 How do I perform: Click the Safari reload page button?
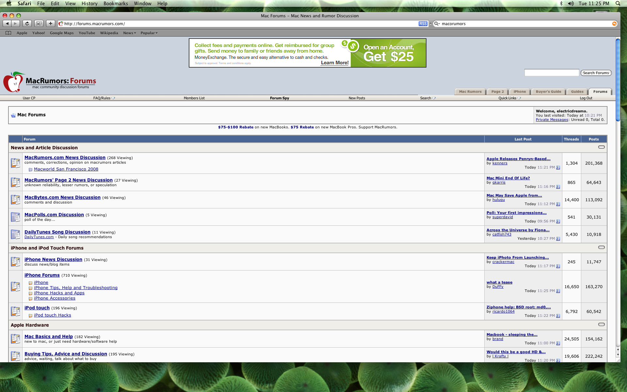pyautogui.click(x=27, y=24)
